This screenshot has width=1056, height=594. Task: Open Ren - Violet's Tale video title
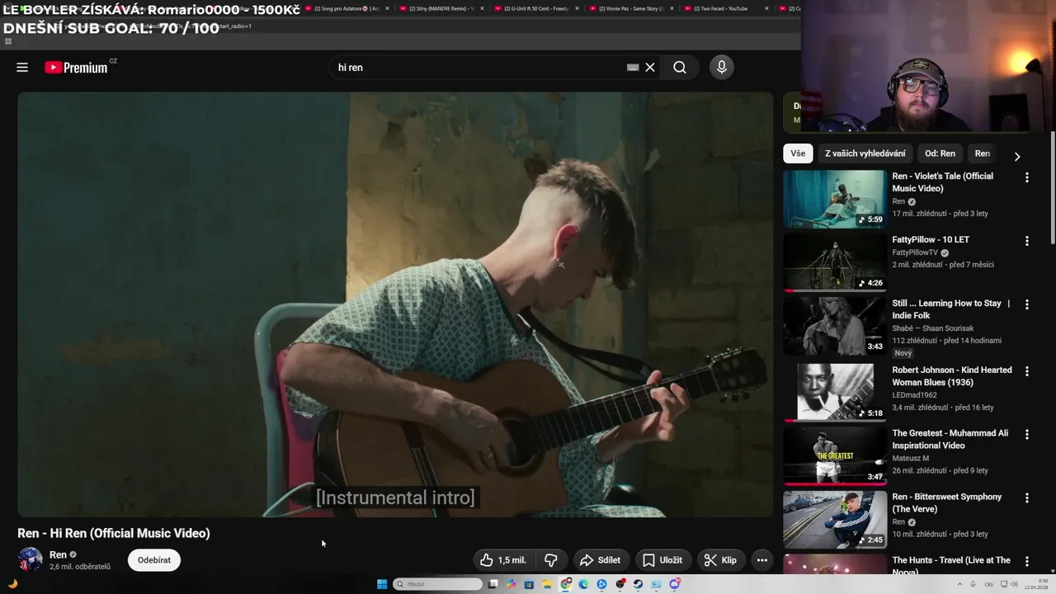coord(942,182)
